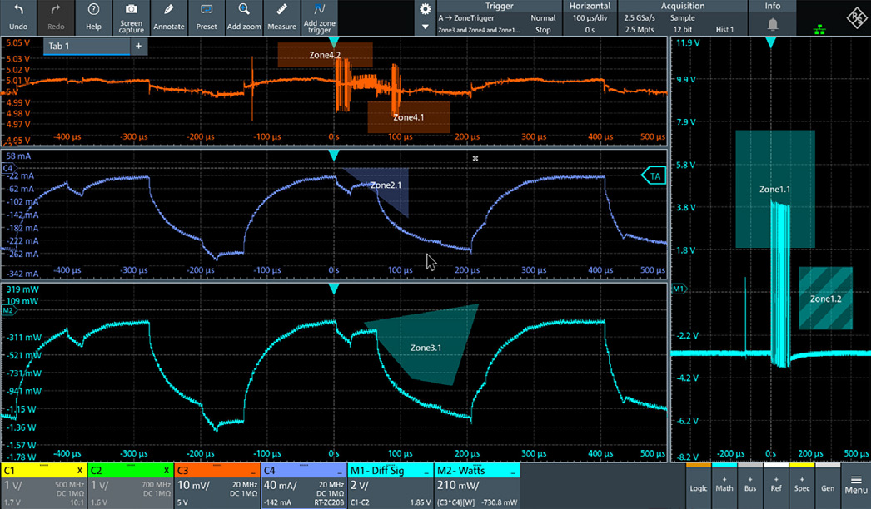The image size is (871, 509).
Task: Open the Horizontal timebase settings panel
Action: pyautogui.click(x=590, y=17)
